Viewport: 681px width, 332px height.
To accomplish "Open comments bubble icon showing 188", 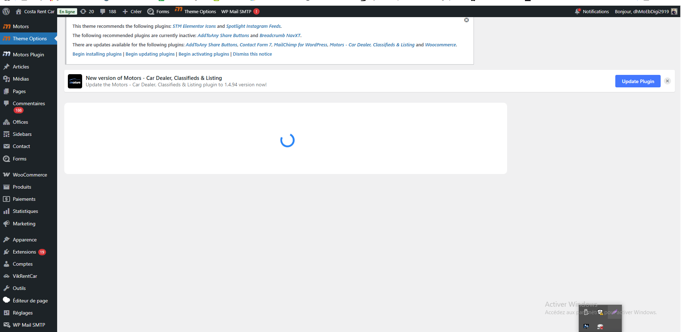I will click(x=103, y=11).
